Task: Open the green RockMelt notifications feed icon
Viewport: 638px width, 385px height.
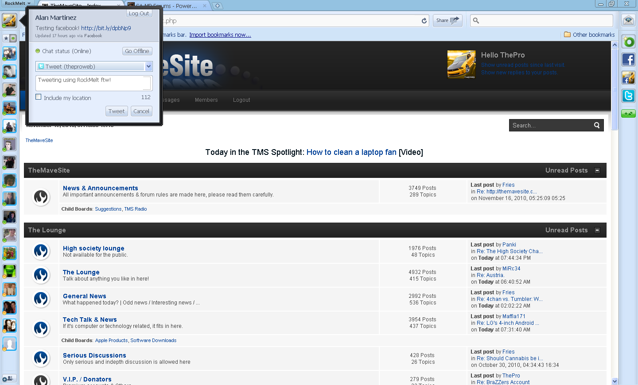Action: pos(628,42)
